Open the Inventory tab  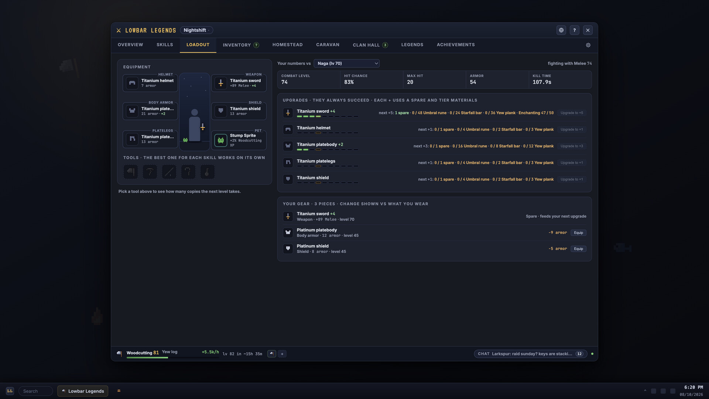pyautogui.click(x=241, y=45)
